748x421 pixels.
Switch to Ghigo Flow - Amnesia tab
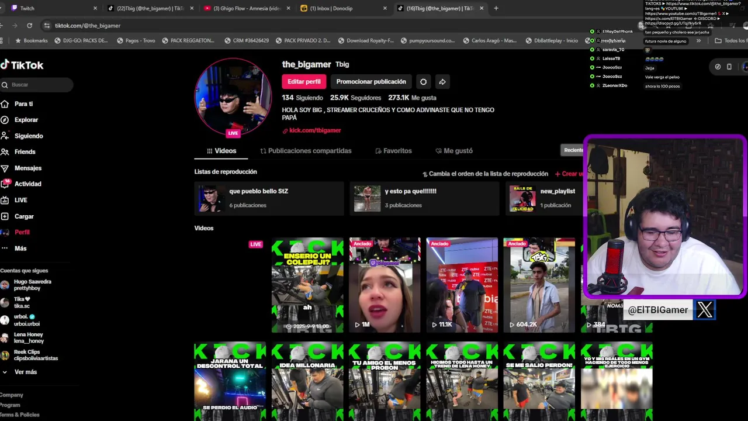(247, 8)
